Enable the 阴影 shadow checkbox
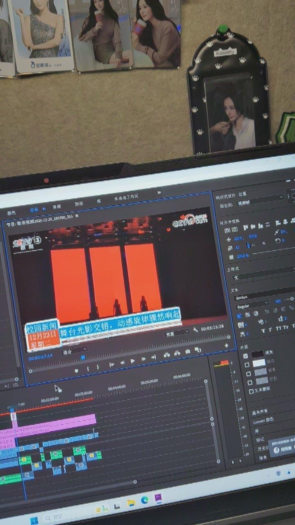 point(250,382)
